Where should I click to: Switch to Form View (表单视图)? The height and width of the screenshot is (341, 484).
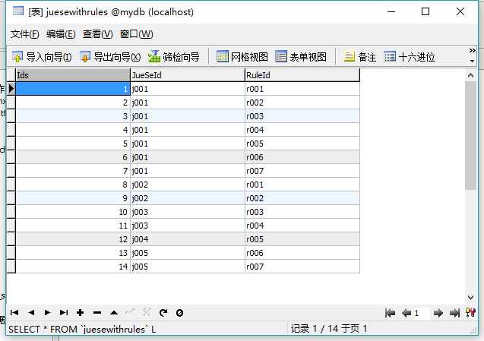301,57
